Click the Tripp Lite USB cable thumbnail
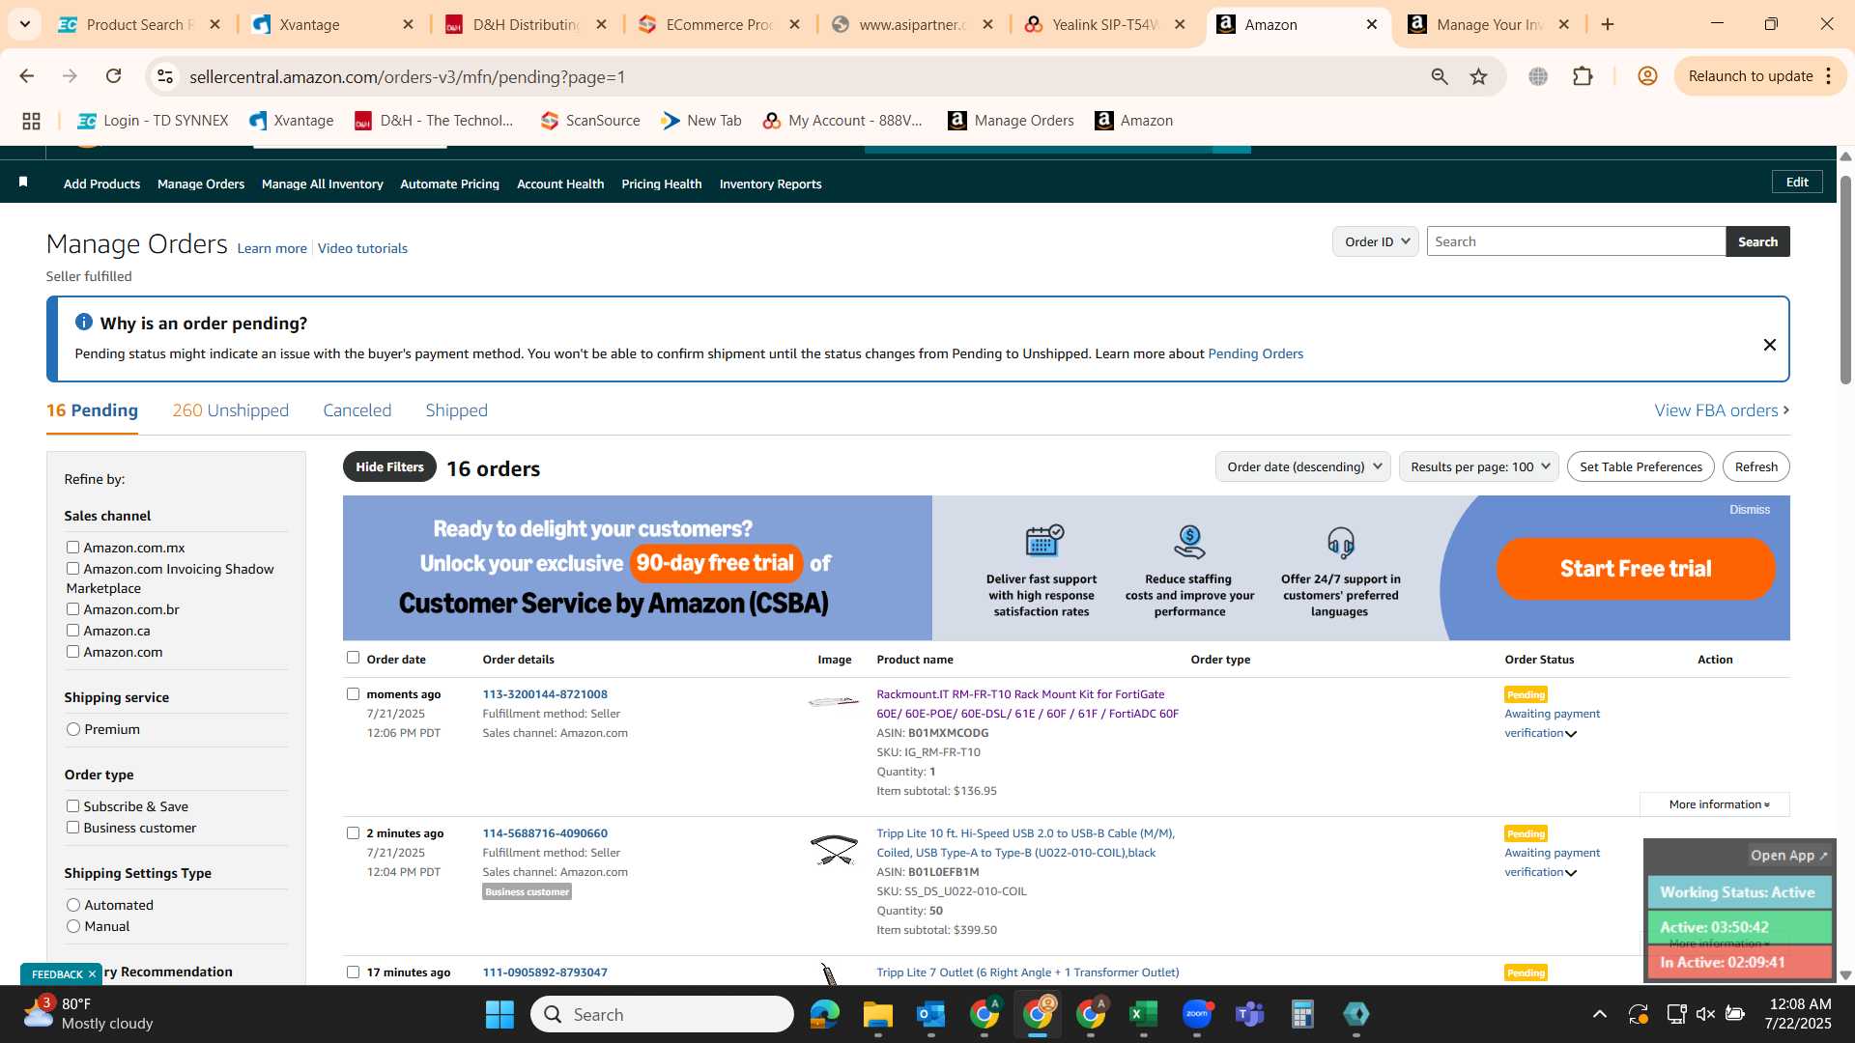The height and width of the screenshot is (1043, 1855). coord(834,850)
